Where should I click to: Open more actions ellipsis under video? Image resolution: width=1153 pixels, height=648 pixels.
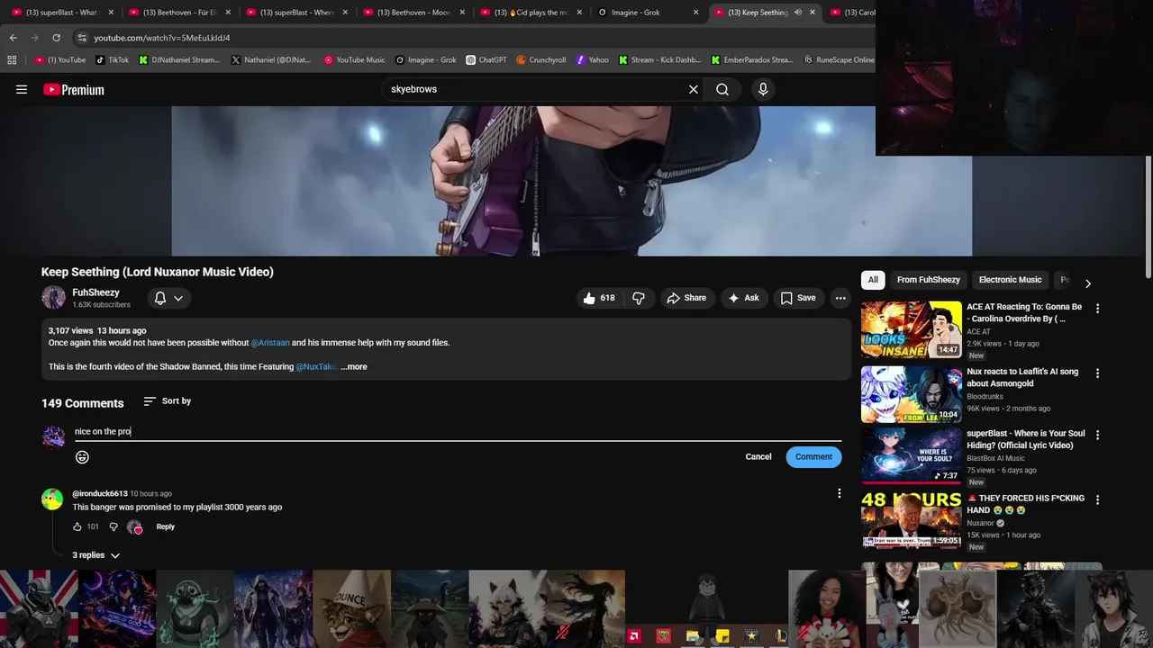[840, 298]
